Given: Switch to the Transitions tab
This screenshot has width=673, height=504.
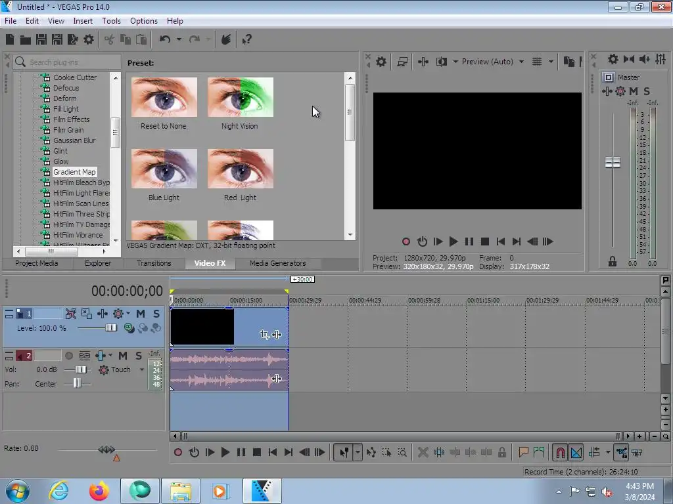Looking at the screenshot, I should [x=154, y=263].
